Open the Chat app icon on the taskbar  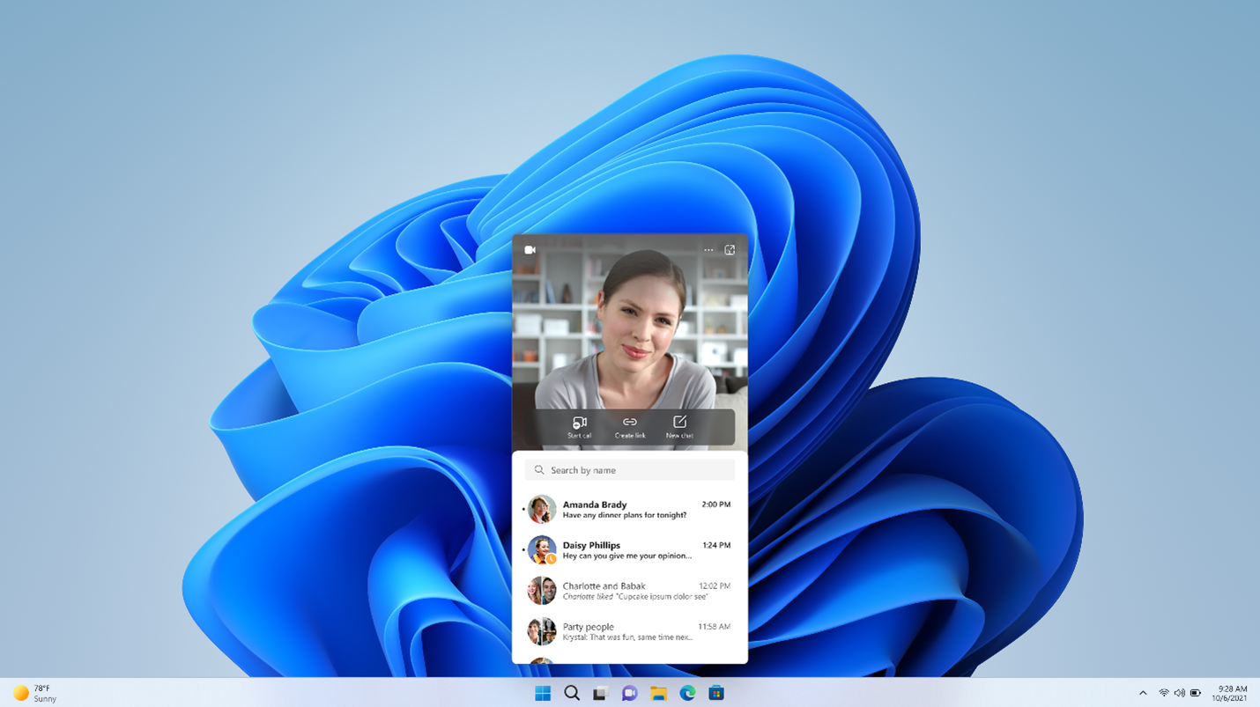(629, 693)
